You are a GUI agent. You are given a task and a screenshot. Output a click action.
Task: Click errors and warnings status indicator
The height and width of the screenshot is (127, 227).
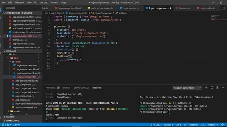tap(6, 125)
